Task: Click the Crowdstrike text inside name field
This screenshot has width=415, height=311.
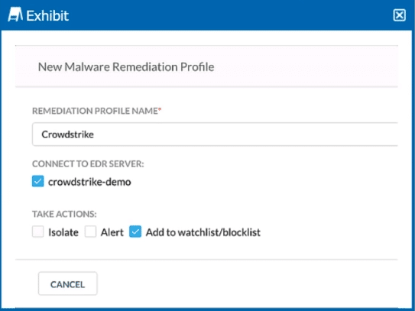Action: tap(67, 134)
